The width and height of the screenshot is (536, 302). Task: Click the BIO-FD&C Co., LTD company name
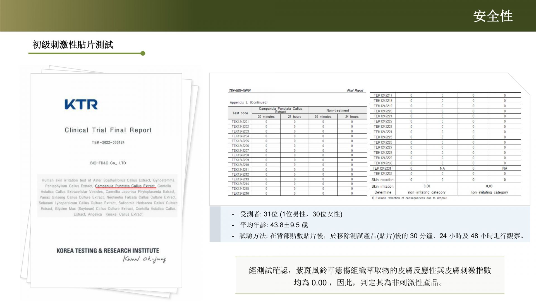[108, 163]
